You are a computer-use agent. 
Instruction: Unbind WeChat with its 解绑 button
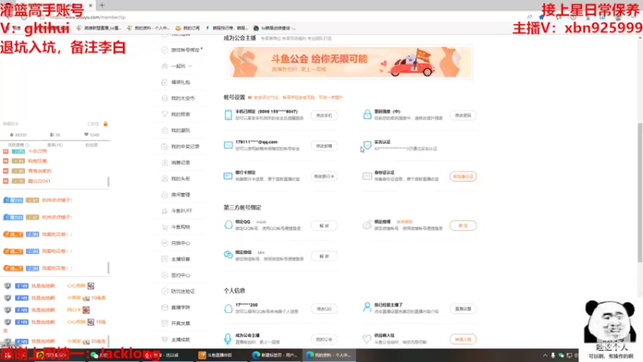(x=324, y=256)
